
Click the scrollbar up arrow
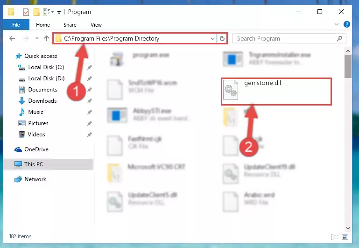click(x=348, y=51)
